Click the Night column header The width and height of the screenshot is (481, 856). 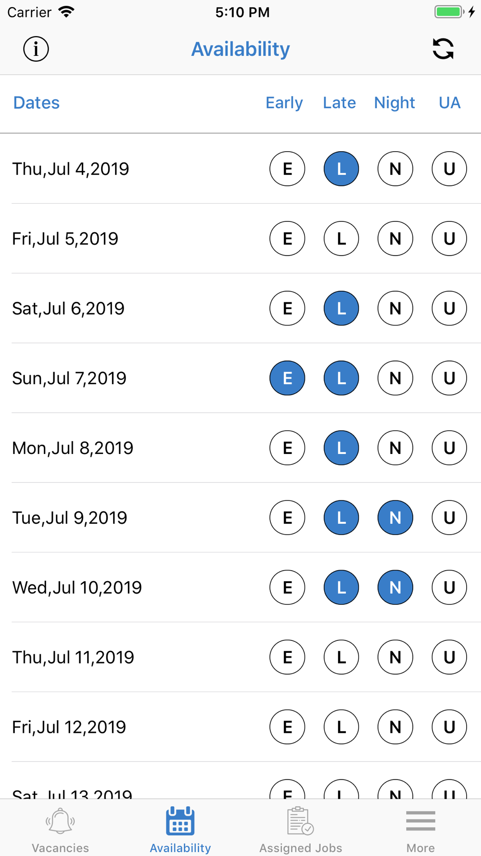[394, 103]
